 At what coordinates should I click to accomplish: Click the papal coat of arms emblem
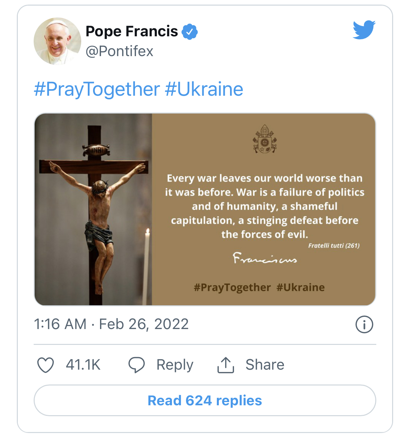(264, 139)
